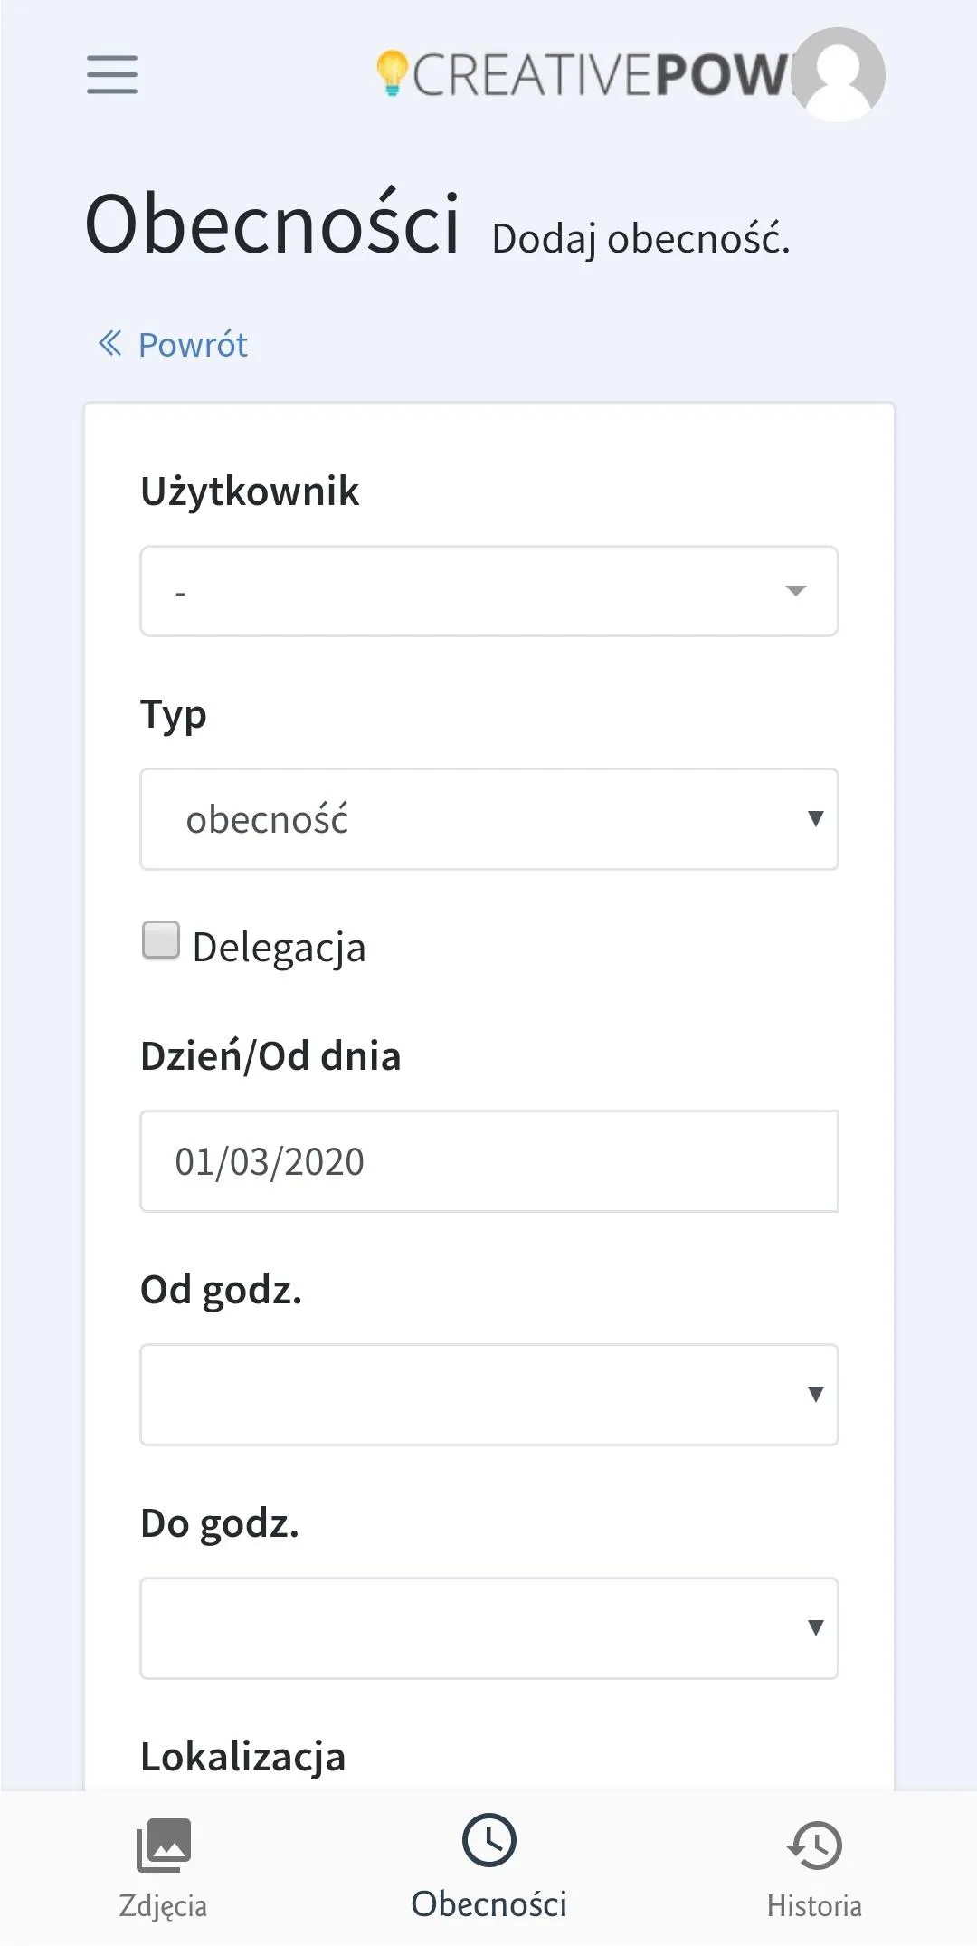Image resolution: width=977 pixels, height=1946 pixels.
Task: Click the user profile avatar
Action: pyautogui.click(x=839, y=74)
